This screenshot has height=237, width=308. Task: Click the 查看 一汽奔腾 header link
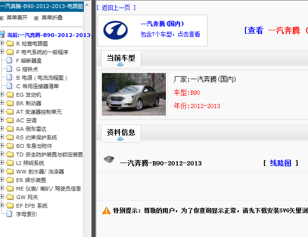pos(276,30)
